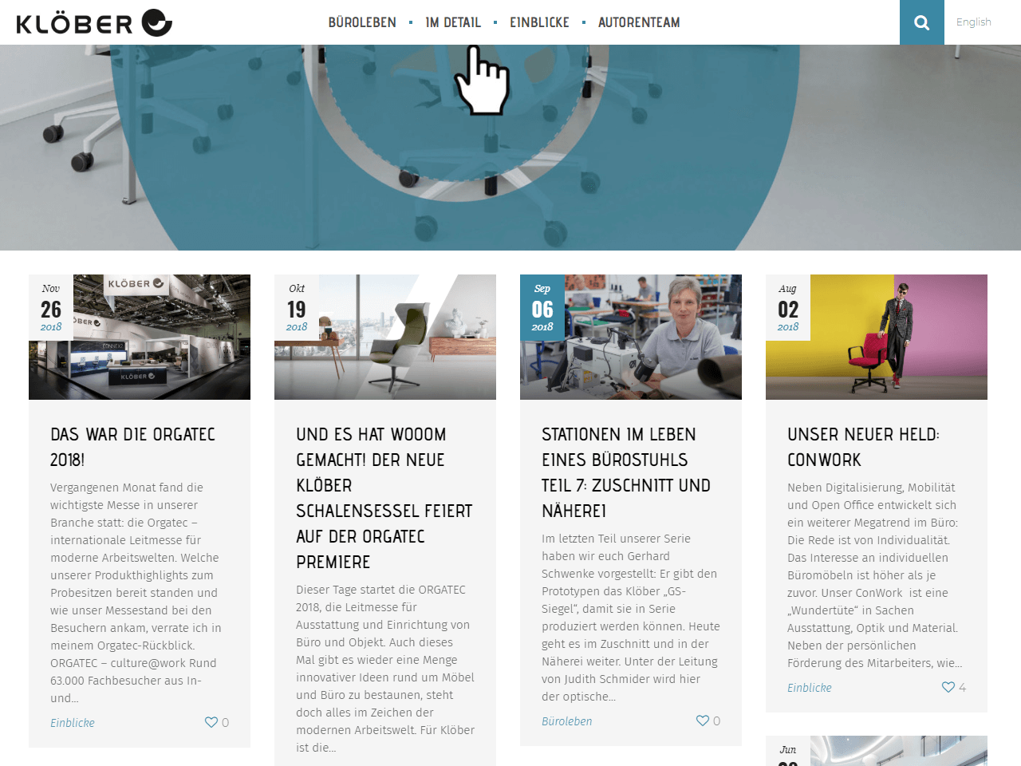Open the Einblicke menu item
The height and width of the screenshot is (766, 1021).
[540, 22]
